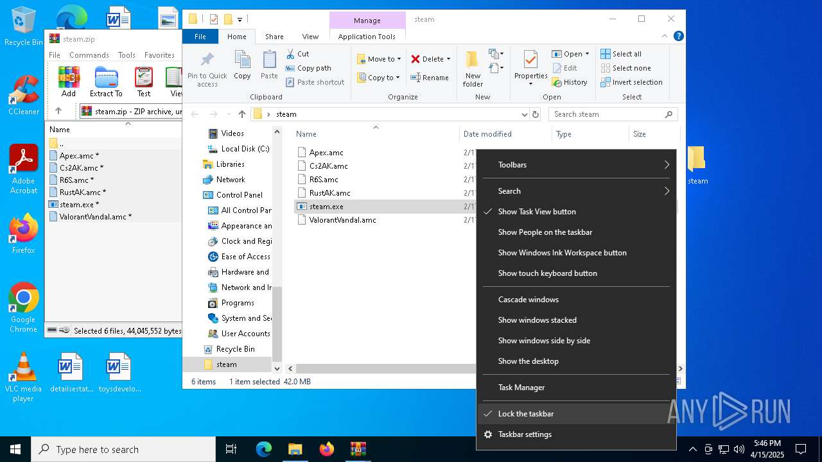The image size is (822, 462).
Task: Go up one level in Explorer
Action: tap(241, 114)
